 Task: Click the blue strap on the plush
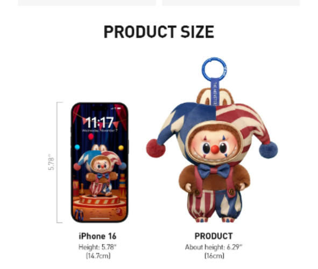click(215, 92)
